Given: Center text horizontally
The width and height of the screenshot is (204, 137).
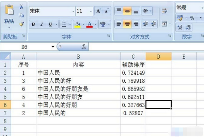Looking at the screenshot, I should [x=127, y=24].
